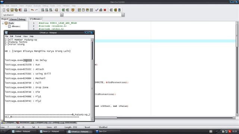This screenshot has width=239, height=134.
Task: Click Notepad scrollbar up arrow
Action: [x=92, y=40]
